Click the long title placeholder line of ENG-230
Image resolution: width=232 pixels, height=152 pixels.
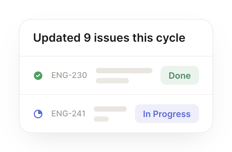click(x=124, y=71)
